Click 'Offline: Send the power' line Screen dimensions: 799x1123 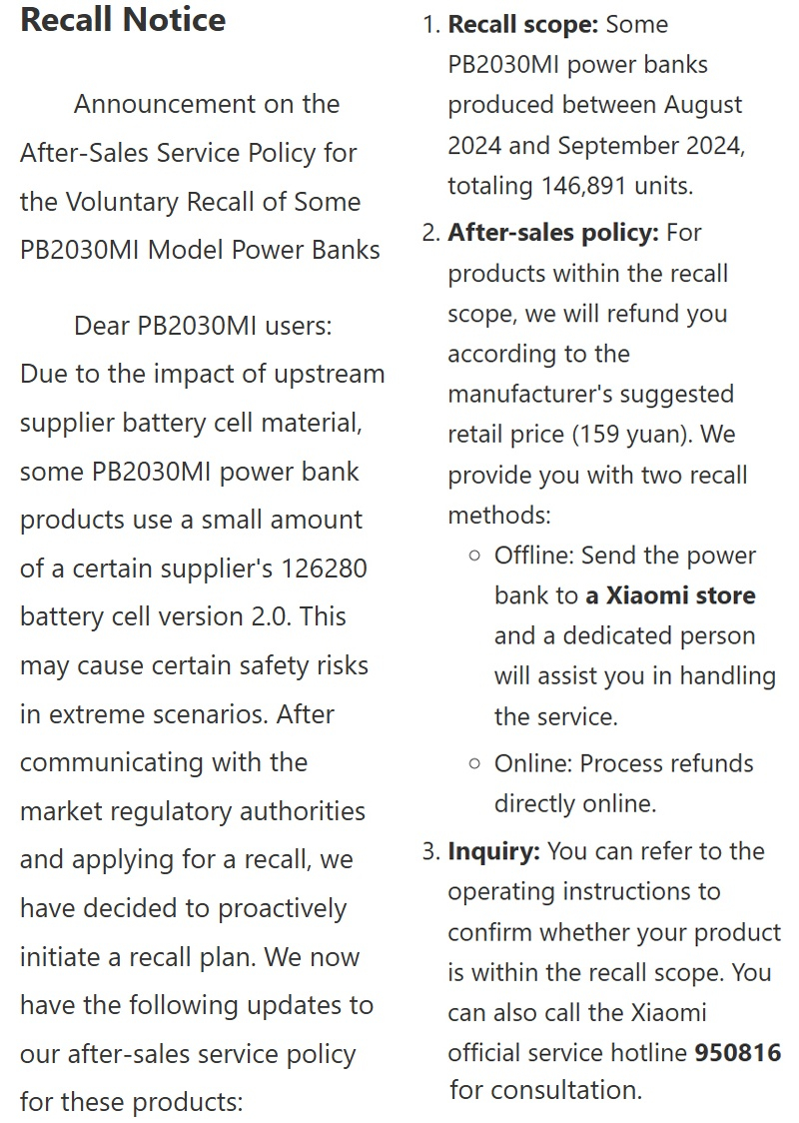coord(625,556)
